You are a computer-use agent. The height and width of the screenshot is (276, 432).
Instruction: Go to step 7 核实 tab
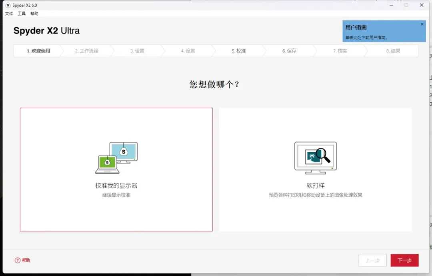[340, 51]
